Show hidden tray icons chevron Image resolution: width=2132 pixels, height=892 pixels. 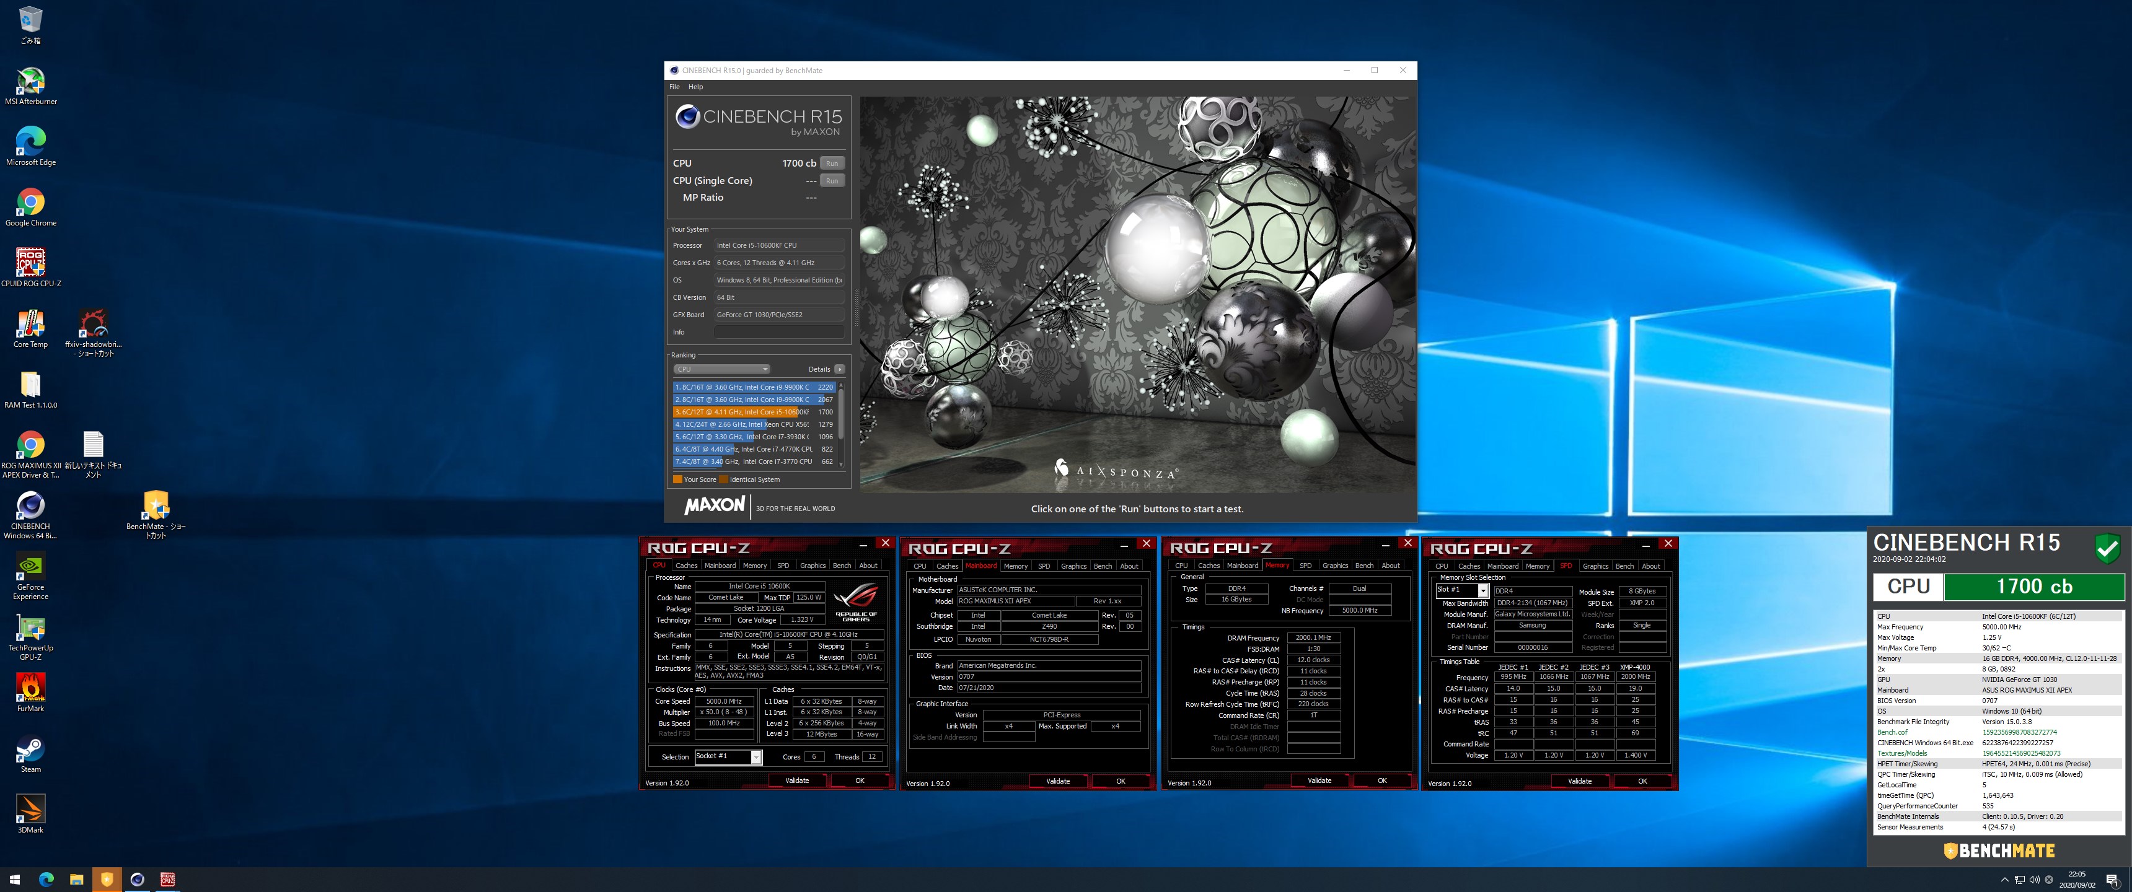pos(2004,879)
